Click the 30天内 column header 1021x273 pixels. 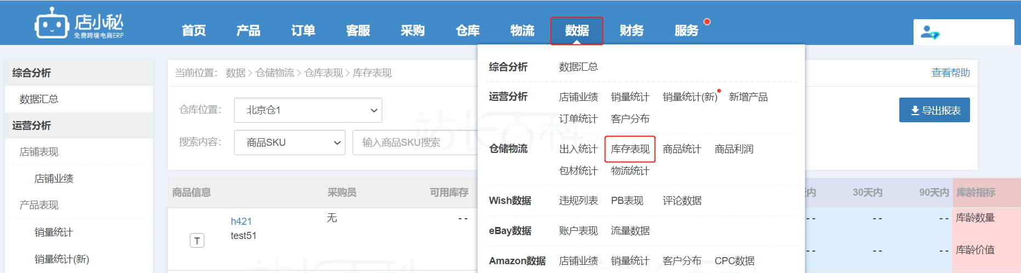click(867, 192)
